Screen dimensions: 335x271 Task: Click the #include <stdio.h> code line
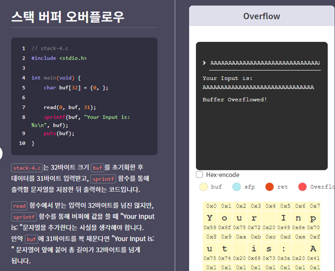tap(59, 58)
